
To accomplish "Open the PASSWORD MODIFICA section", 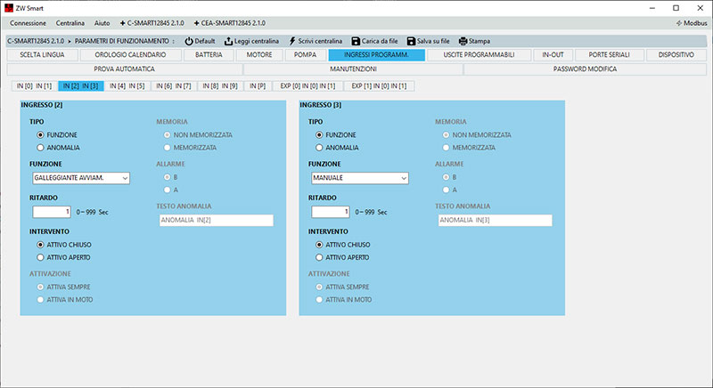I will [x=585, y=69].
